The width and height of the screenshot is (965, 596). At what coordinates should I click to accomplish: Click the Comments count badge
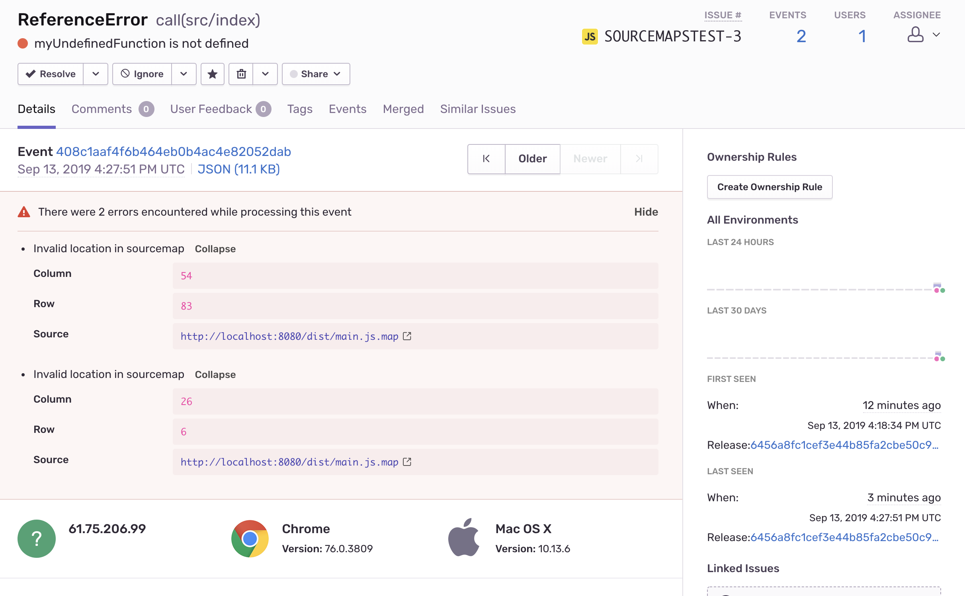click(x=147, y=109)
